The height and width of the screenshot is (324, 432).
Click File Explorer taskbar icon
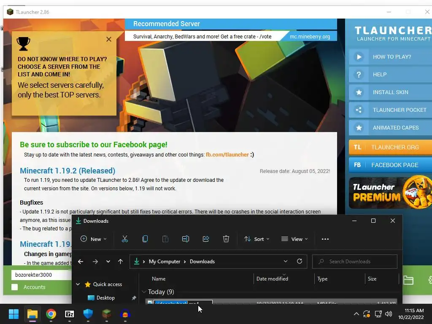pos(32,314)
